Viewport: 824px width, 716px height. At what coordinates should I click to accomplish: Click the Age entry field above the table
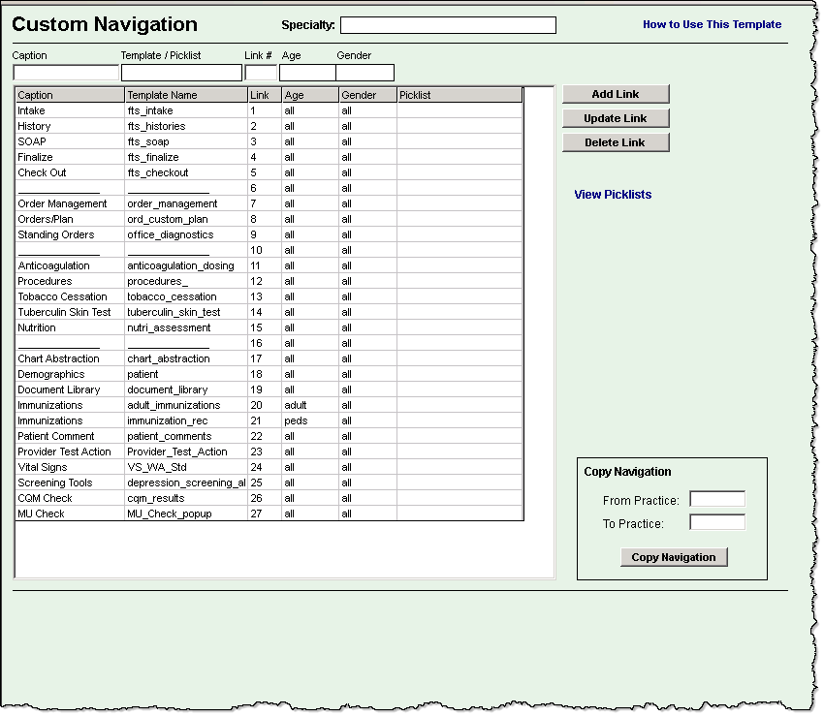(307, 73)
